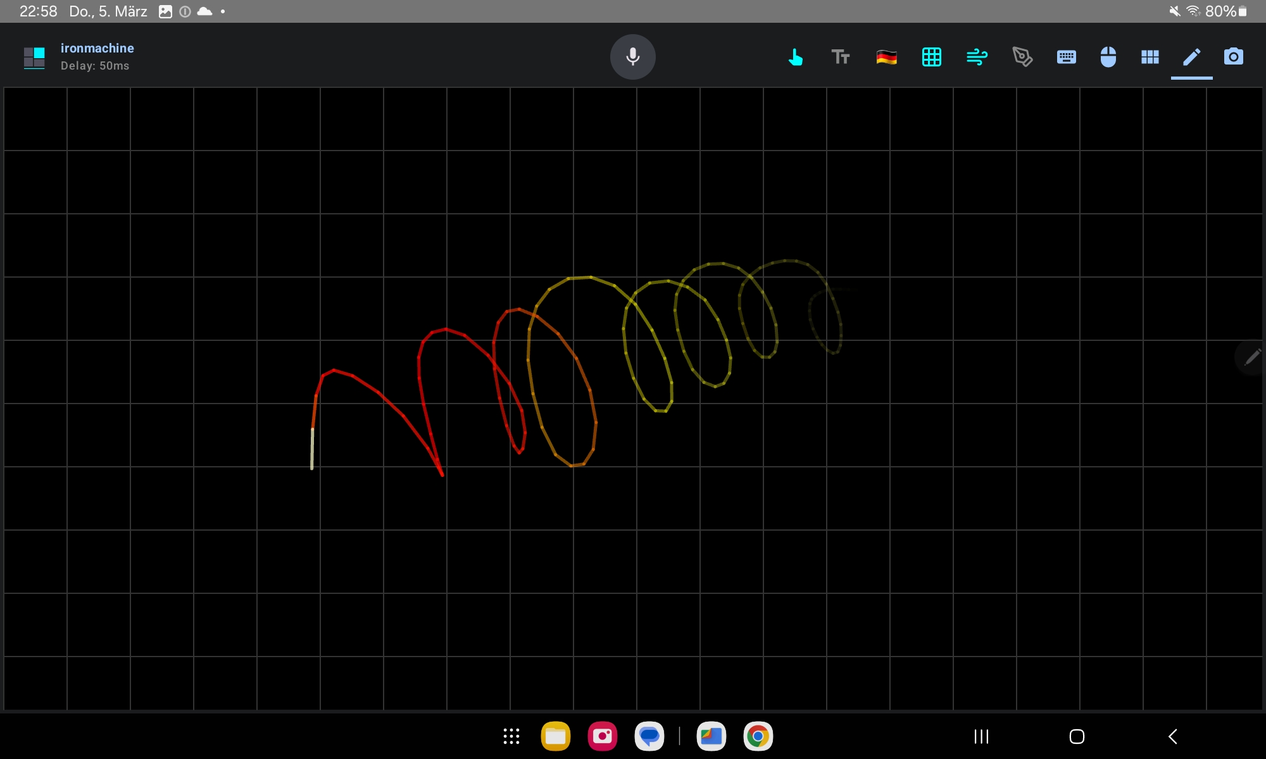Switch to the pencil drawing tab

click(1191, 57)
